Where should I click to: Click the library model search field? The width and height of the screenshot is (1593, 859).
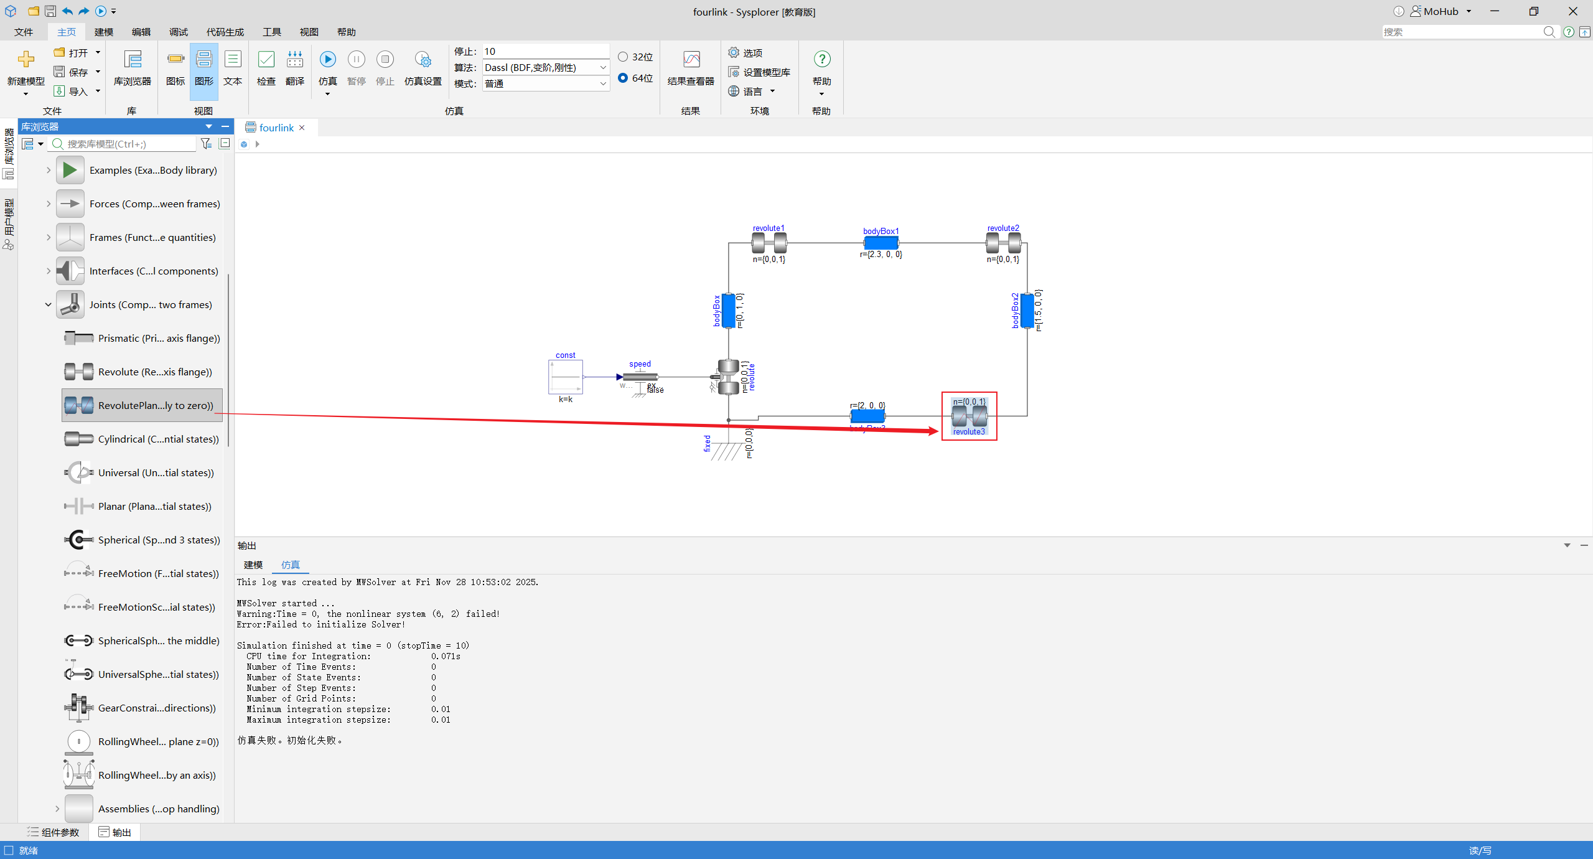coord(123,144)
